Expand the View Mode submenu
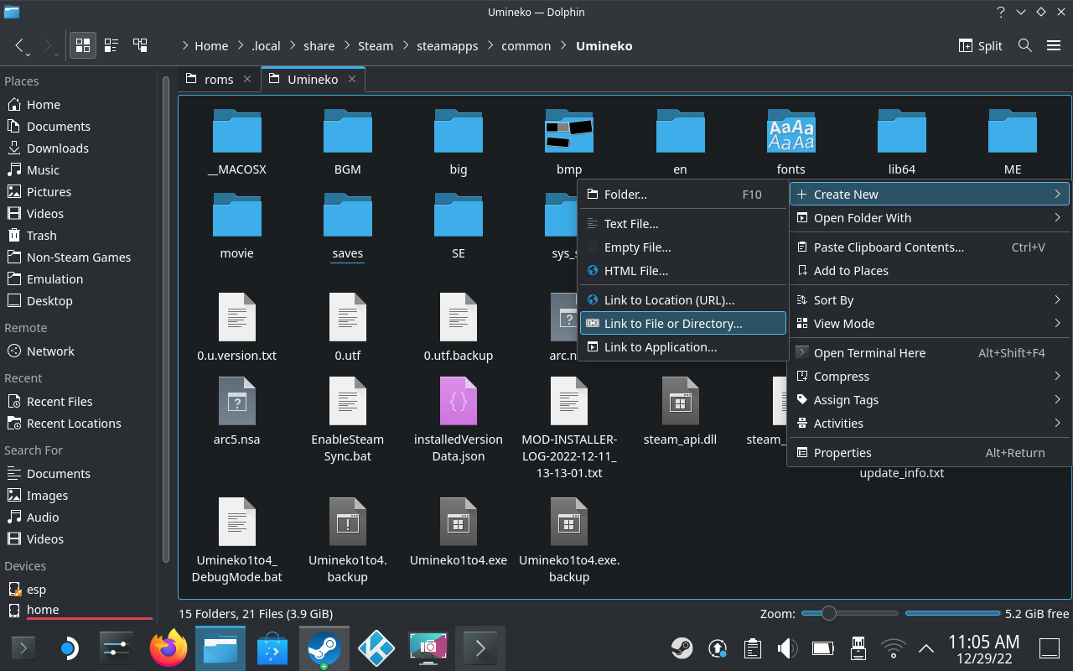Viewport: 1073px width, 671px height. tap(930, 324)
